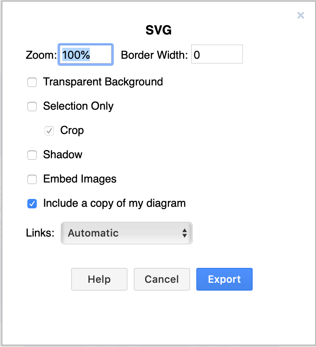Cancel the SVG export
Image resolution: width=316 pixels, height=347 pixels.
pos(162,279)
